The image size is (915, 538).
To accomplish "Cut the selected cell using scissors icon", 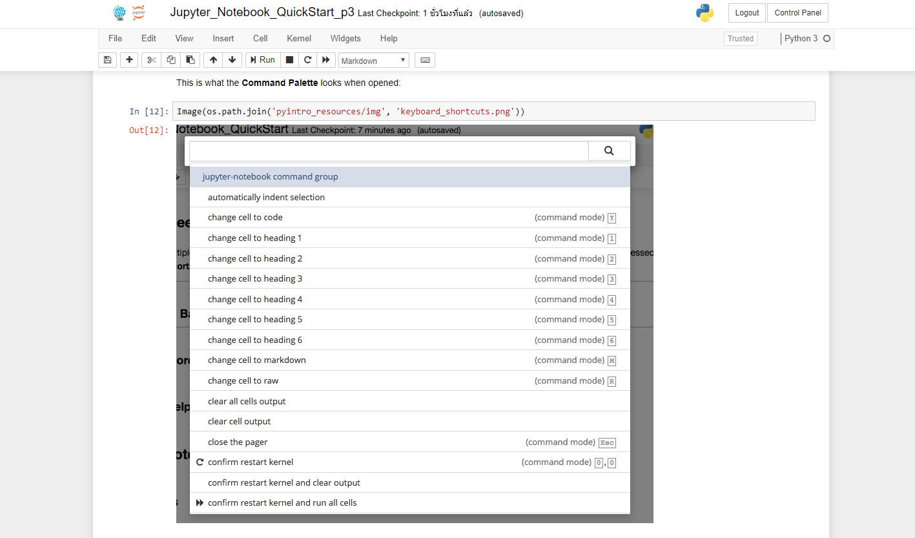I will [150, 59].
